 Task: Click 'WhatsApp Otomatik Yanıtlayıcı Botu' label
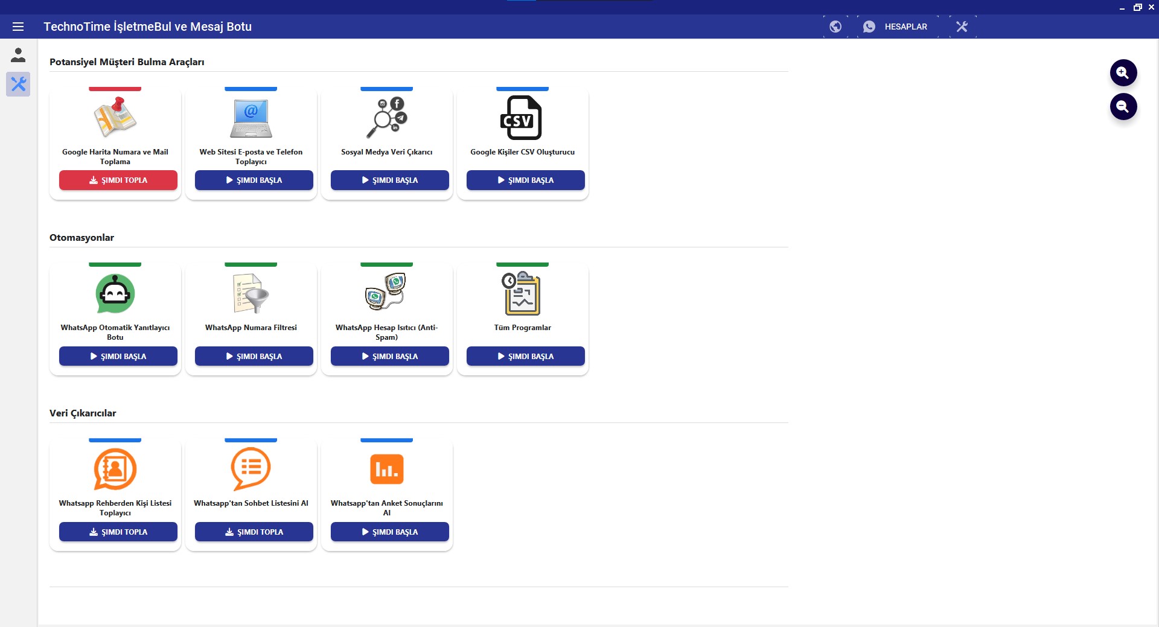point(115,333)
